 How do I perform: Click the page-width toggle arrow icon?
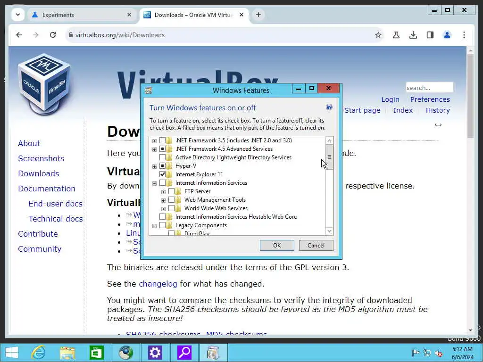point(438,124)
